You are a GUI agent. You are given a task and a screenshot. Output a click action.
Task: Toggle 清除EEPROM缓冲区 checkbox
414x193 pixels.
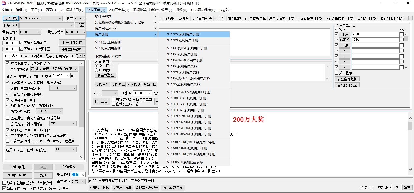35,49
